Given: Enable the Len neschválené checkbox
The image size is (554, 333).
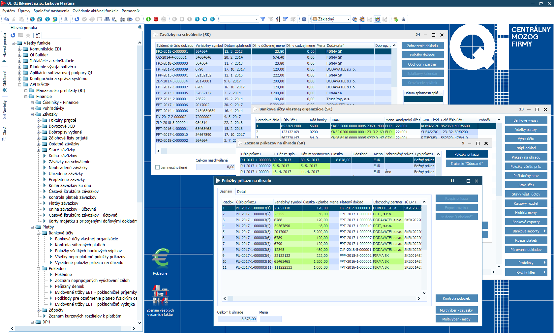Looking at the screenshot, I should pos(158,167).
